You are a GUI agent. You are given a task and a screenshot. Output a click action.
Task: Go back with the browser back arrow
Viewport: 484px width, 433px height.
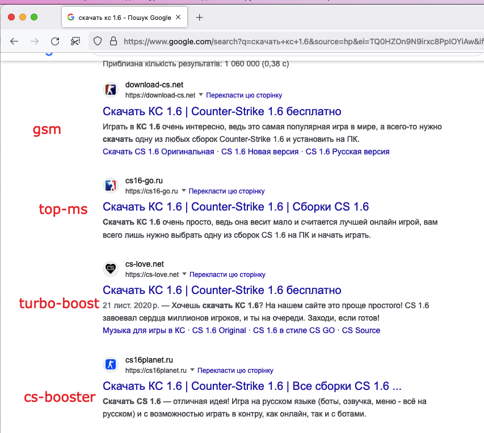pyautogui.click(x=14, y=41)
